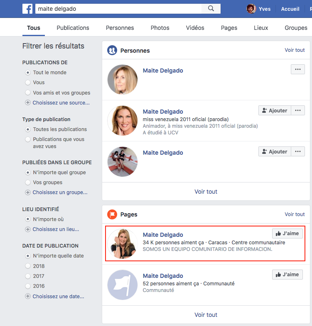The image size is (312, 326).
Task: Switch to the Publications tab
Action: 73,28
